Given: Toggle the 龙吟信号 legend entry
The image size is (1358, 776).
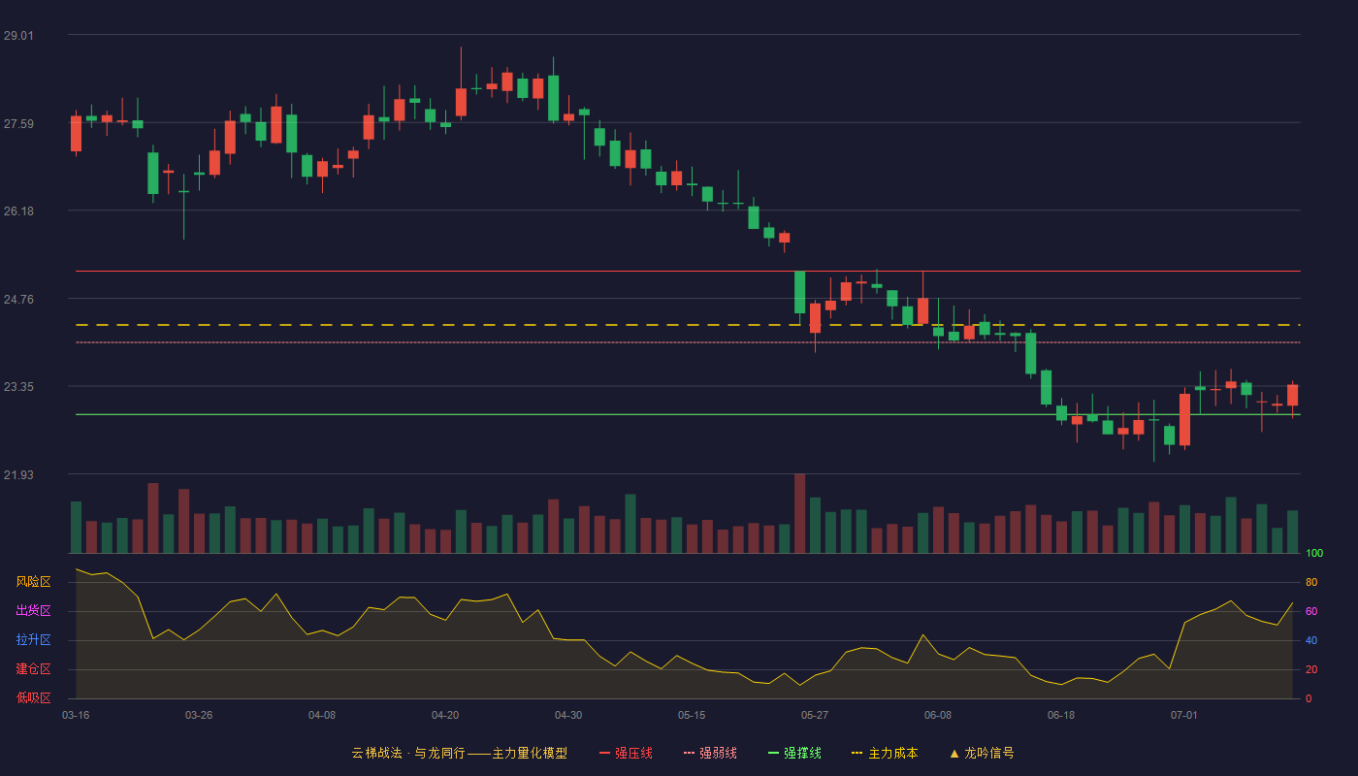Looking at the screenshot, I should coord(981,753).
